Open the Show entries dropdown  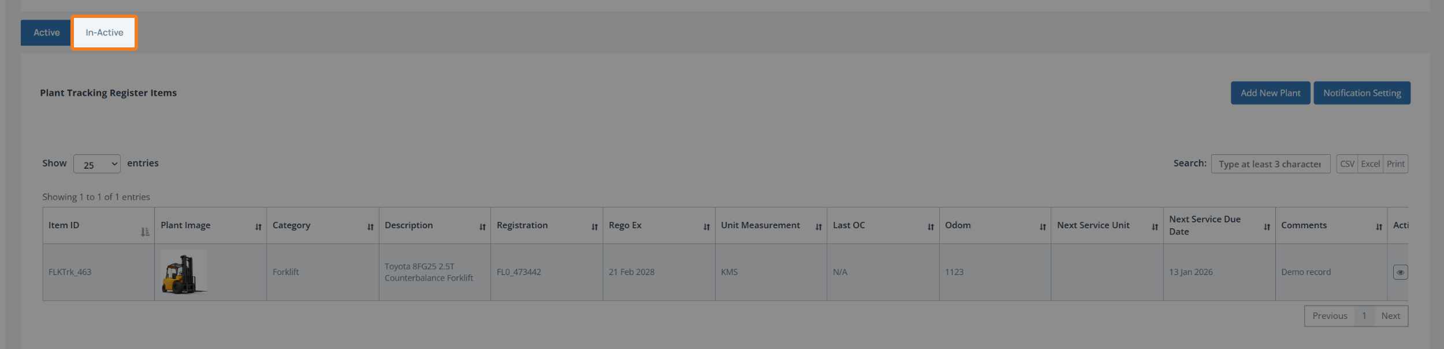click(97, 164)
